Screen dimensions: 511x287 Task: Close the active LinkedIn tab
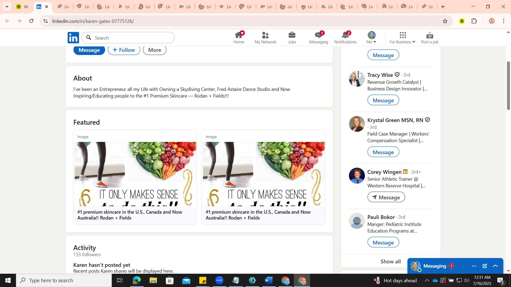tap(47, 7)
